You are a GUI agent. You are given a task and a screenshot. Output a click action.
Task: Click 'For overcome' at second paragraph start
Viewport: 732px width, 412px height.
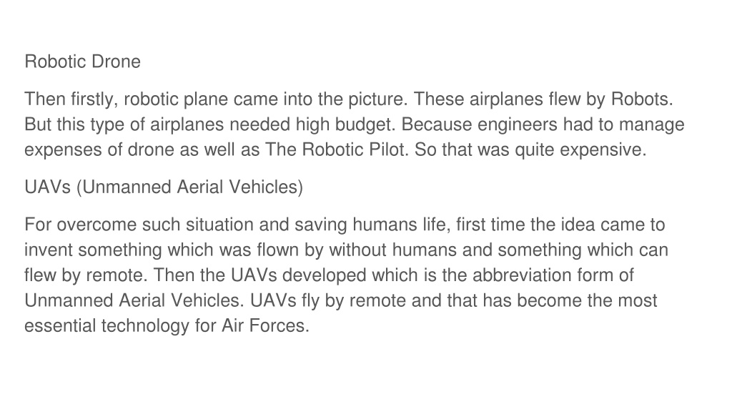tap(80, 224)
